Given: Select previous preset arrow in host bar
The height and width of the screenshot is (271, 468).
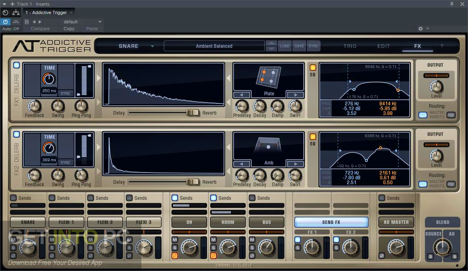Looking at the screenshot, I should [34, 22].
